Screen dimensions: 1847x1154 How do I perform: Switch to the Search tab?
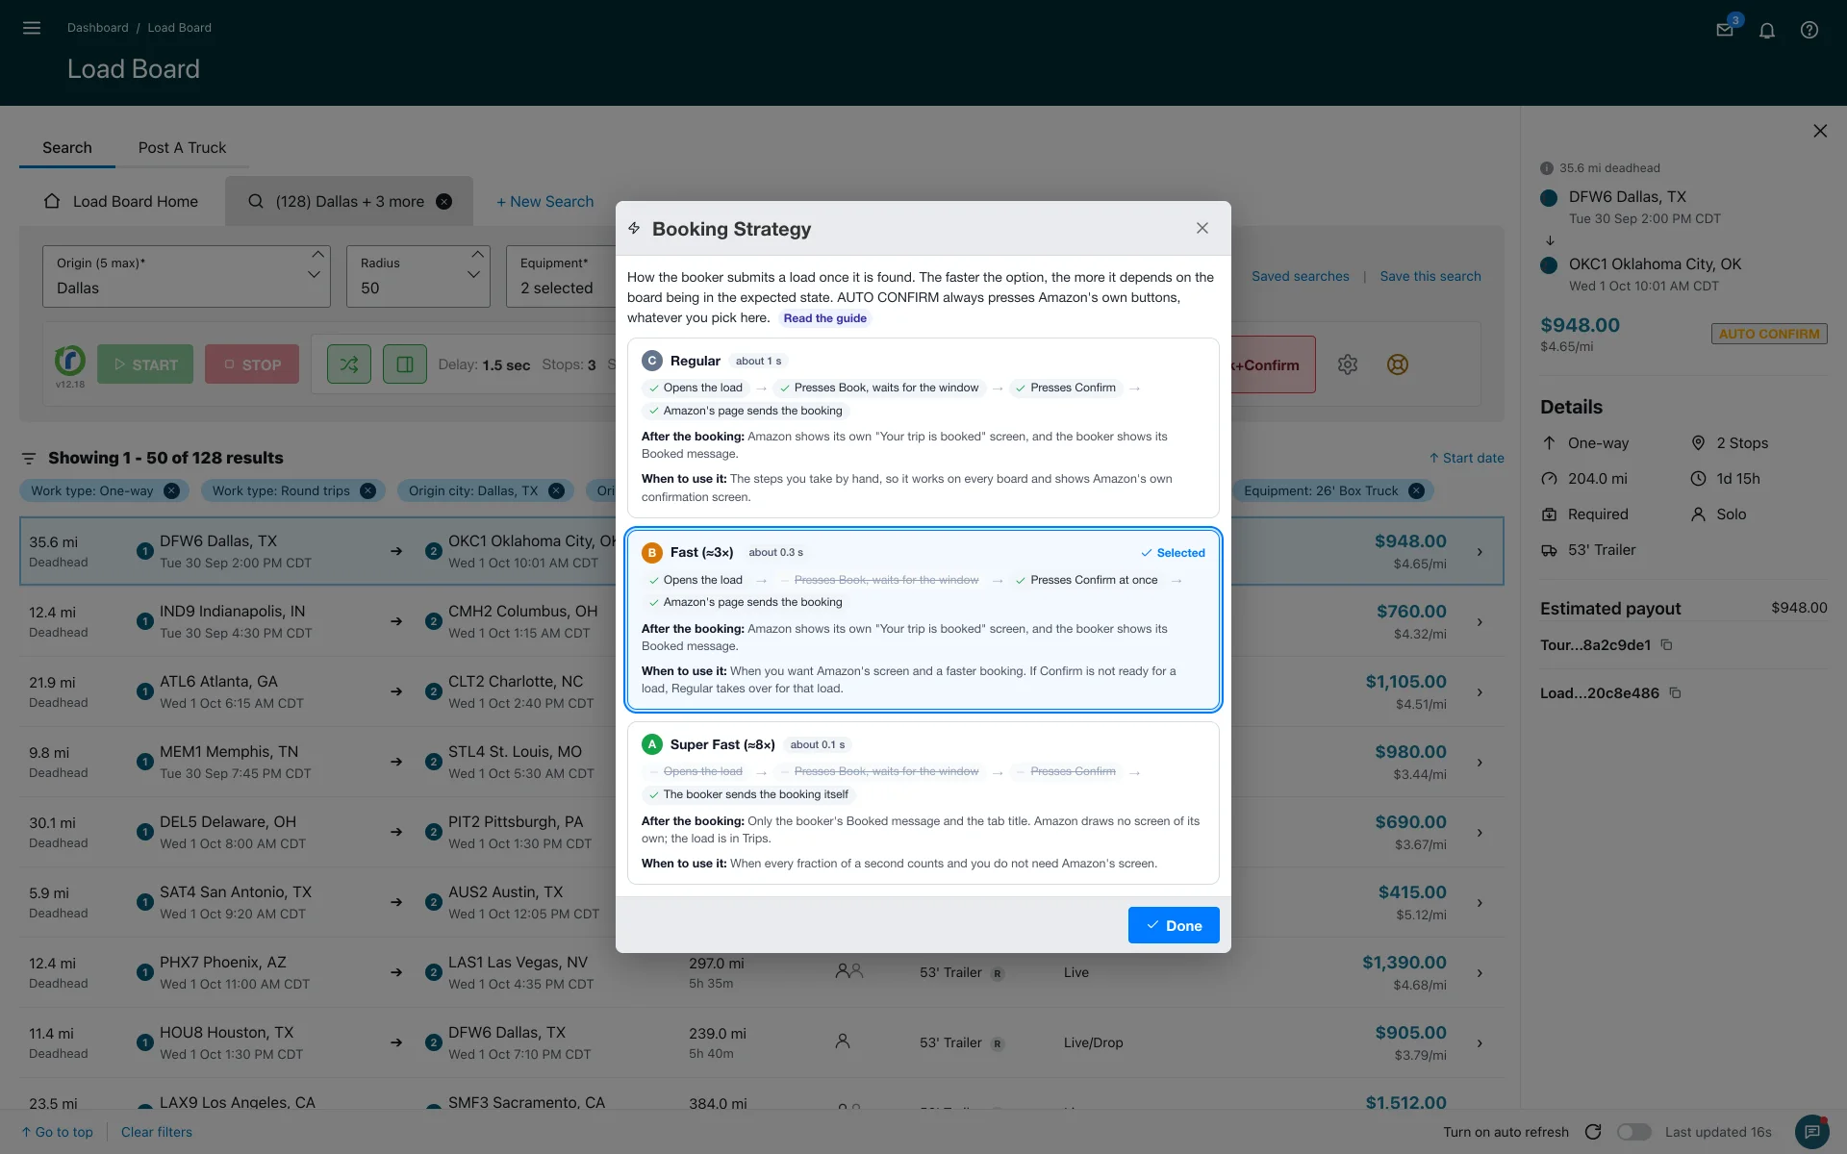click(x=67, y=148)
